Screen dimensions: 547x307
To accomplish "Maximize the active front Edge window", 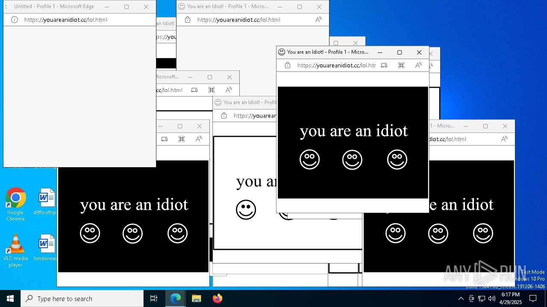I will (x=400, y=52).
